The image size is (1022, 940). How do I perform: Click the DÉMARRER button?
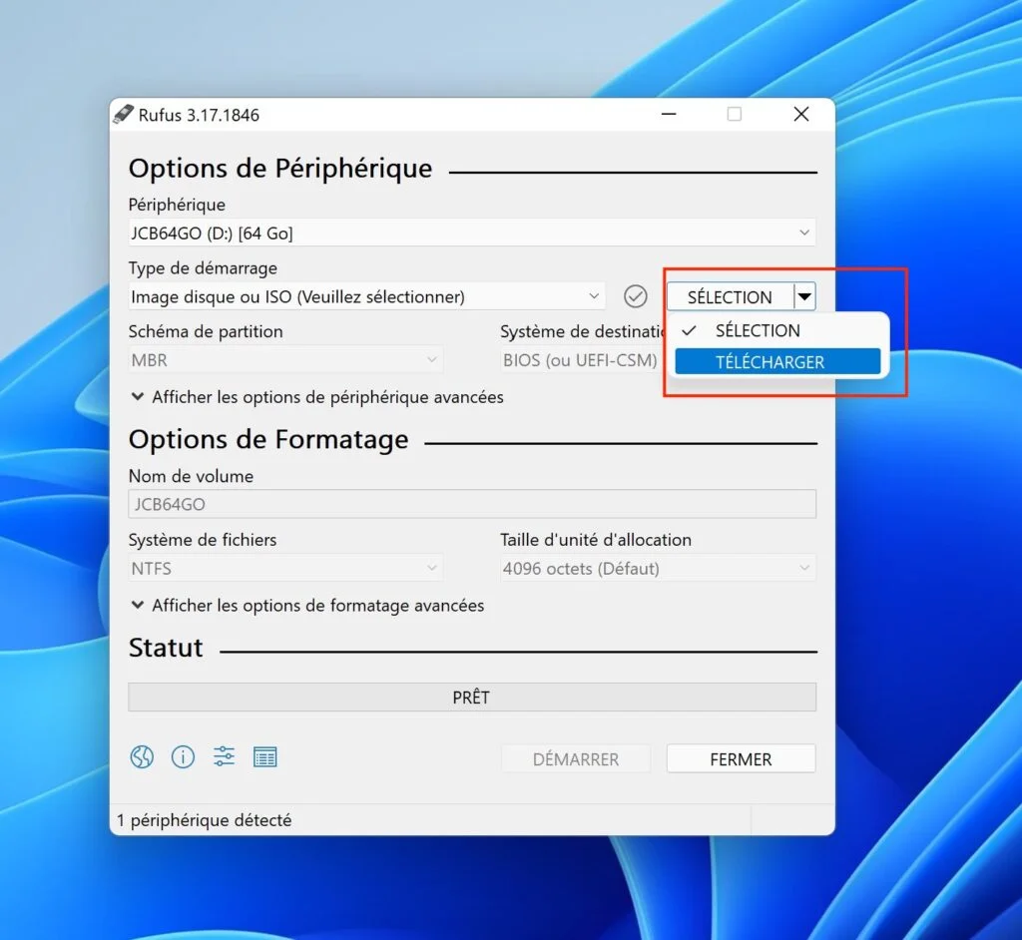pos(576,758)
